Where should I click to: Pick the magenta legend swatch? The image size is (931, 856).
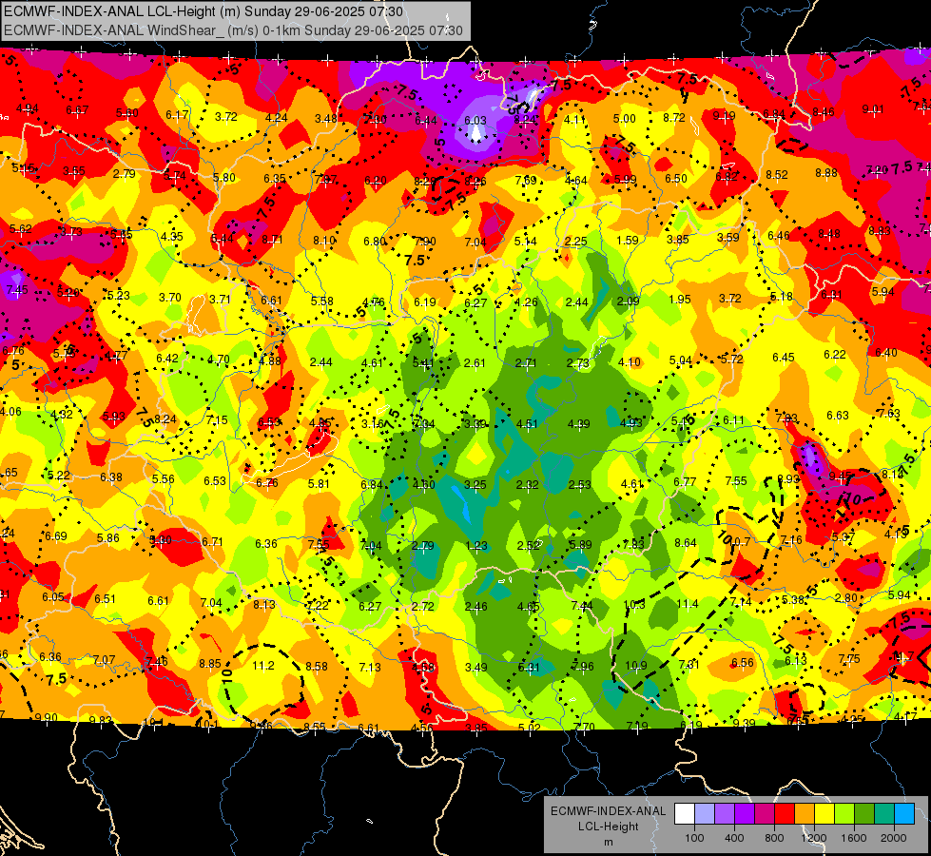click(765, 814)
